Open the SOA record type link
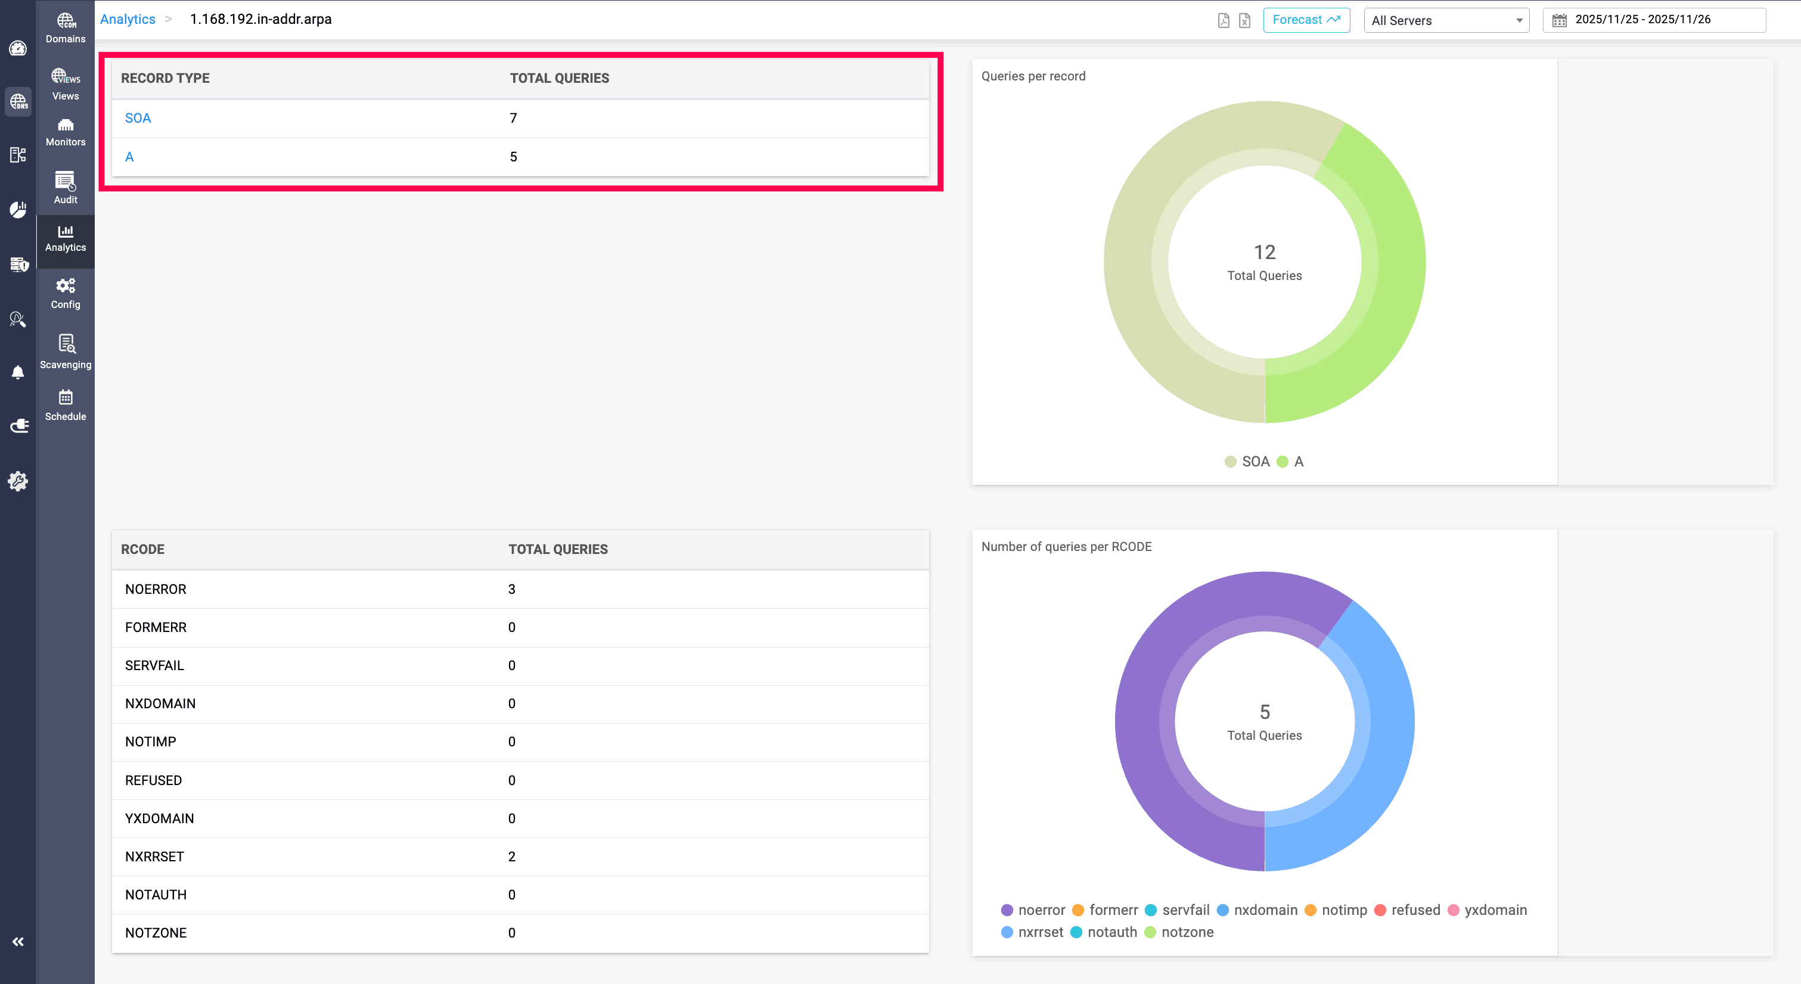Image resolution: width=1801 pixels, height=984 pixels. pyautogui.click(x=138, y=118)
